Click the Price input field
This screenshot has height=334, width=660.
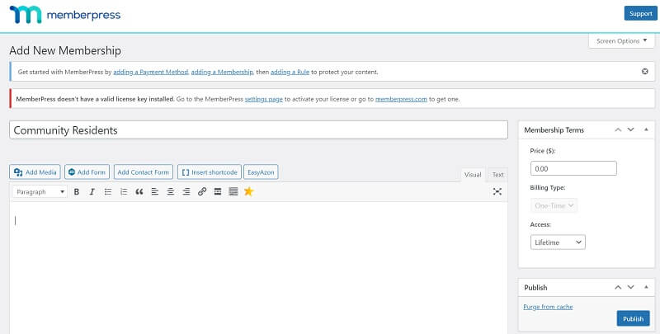coord(573,168)
